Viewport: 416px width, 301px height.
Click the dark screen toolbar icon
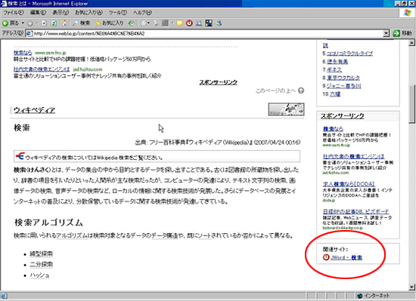tap(209, 23)
